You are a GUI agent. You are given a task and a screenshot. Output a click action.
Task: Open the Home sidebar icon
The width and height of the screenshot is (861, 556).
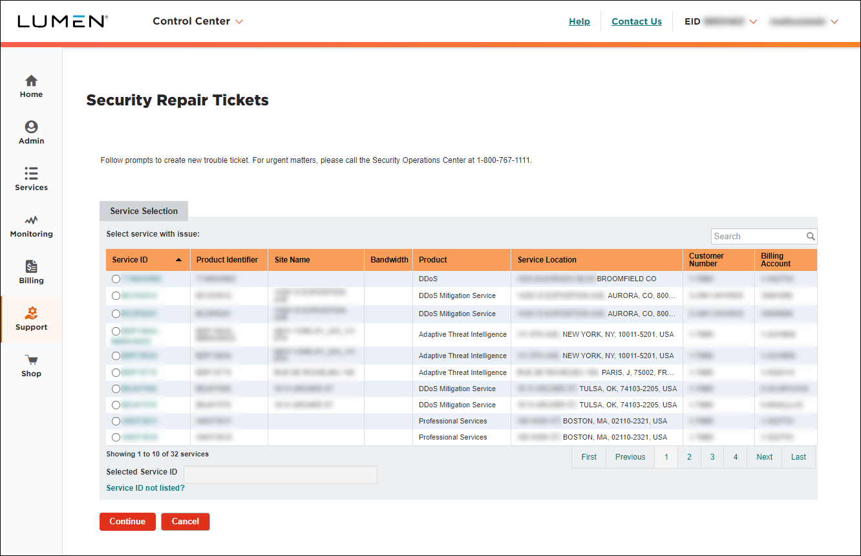click(x=31, y=81)
